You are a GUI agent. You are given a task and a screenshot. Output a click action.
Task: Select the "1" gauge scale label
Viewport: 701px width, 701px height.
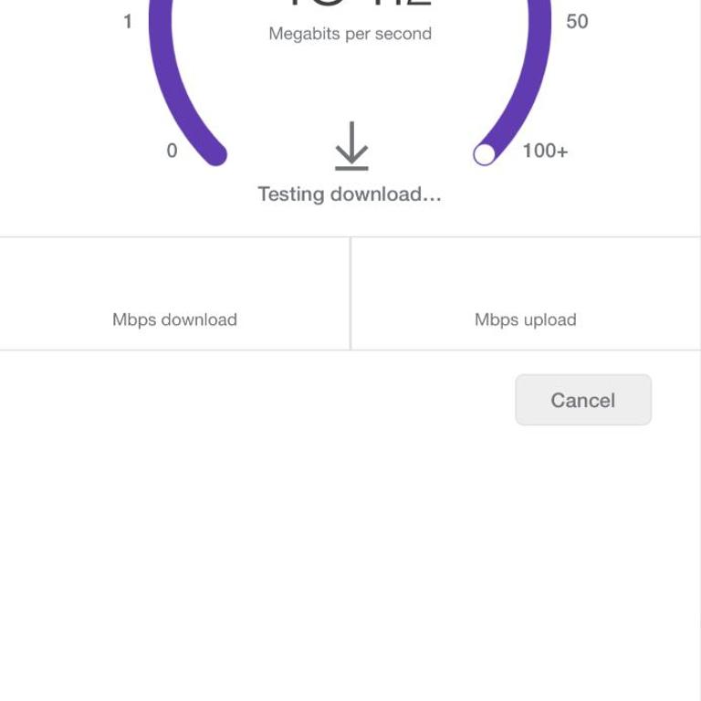128,21
